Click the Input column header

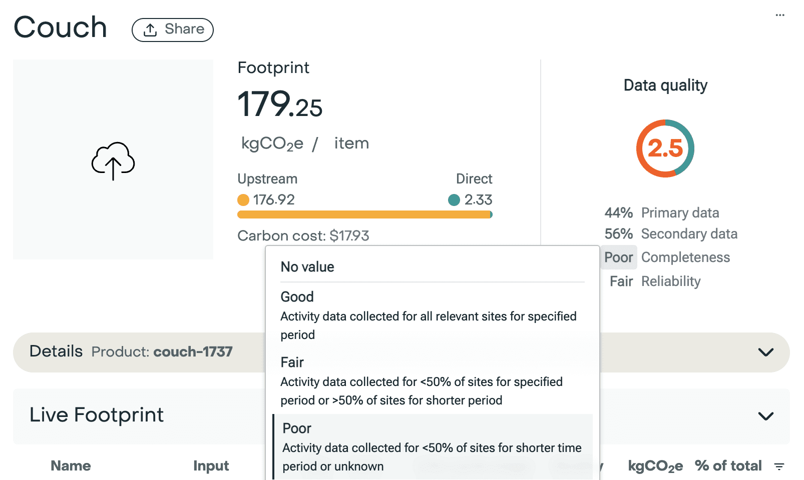point(211,466)
